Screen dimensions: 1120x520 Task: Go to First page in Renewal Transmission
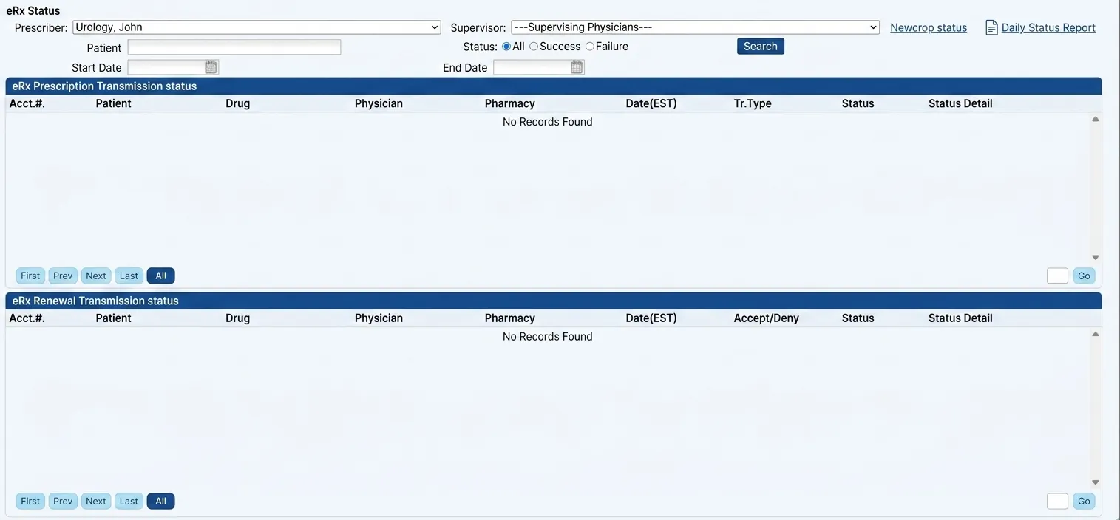click(x=30, y=501)
